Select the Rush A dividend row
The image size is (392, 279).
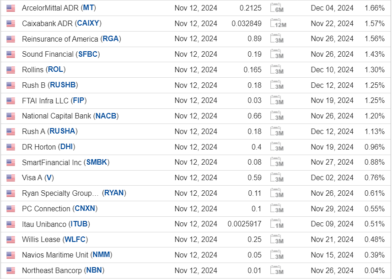196,132
